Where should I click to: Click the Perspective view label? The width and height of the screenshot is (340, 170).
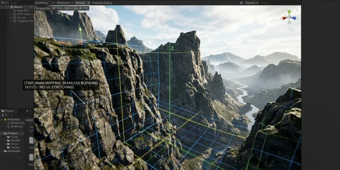(x=42, y=8)
